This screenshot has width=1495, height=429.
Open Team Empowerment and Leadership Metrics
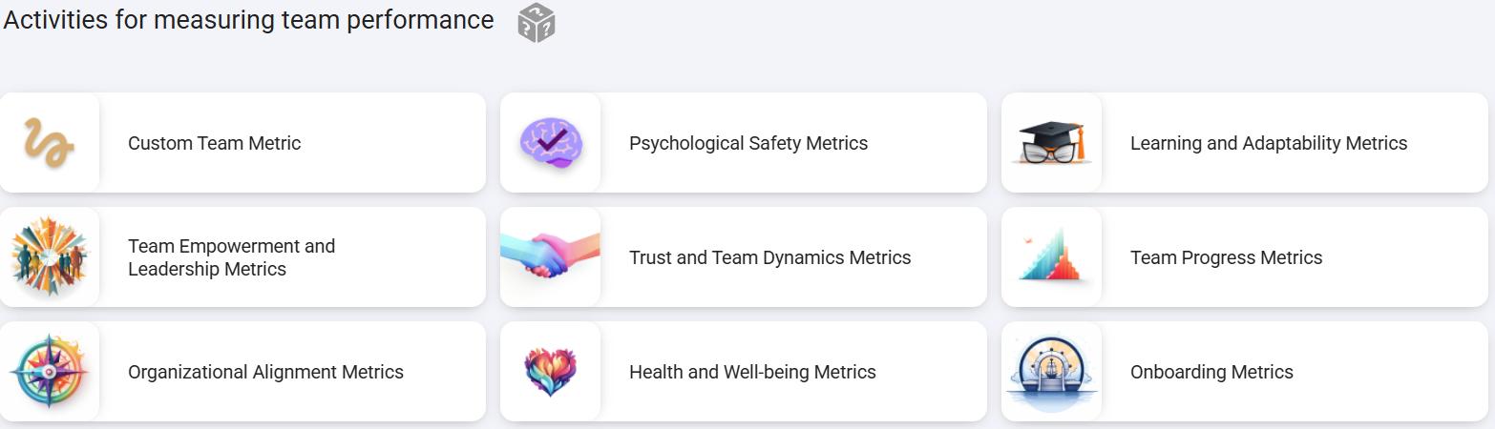pyautogui.click(x=242, y=257)
